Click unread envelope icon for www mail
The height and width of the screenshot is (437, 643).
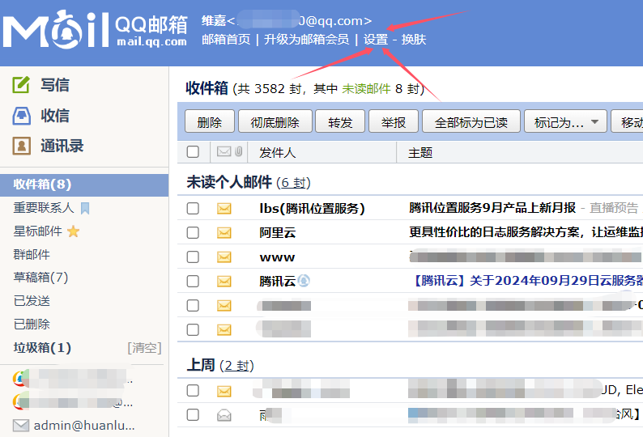[x=224, y=257]
